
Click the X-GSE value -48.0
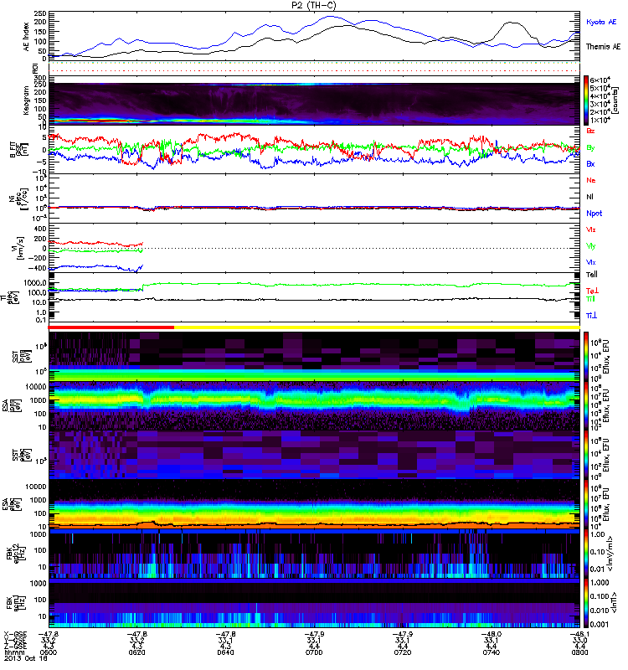coord(492,635)
